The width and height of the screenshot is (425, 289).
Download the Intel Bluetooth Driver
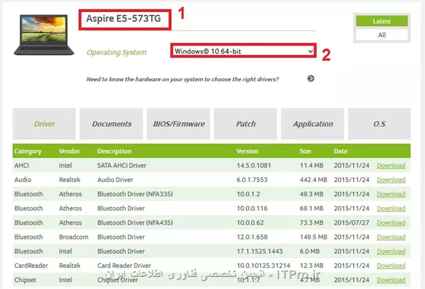391,251
